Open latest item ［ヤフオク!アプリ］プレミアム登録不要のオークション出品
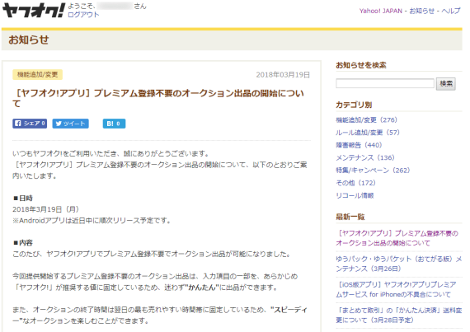The width and height of the screenshot is (470, 332). (397, 238)
